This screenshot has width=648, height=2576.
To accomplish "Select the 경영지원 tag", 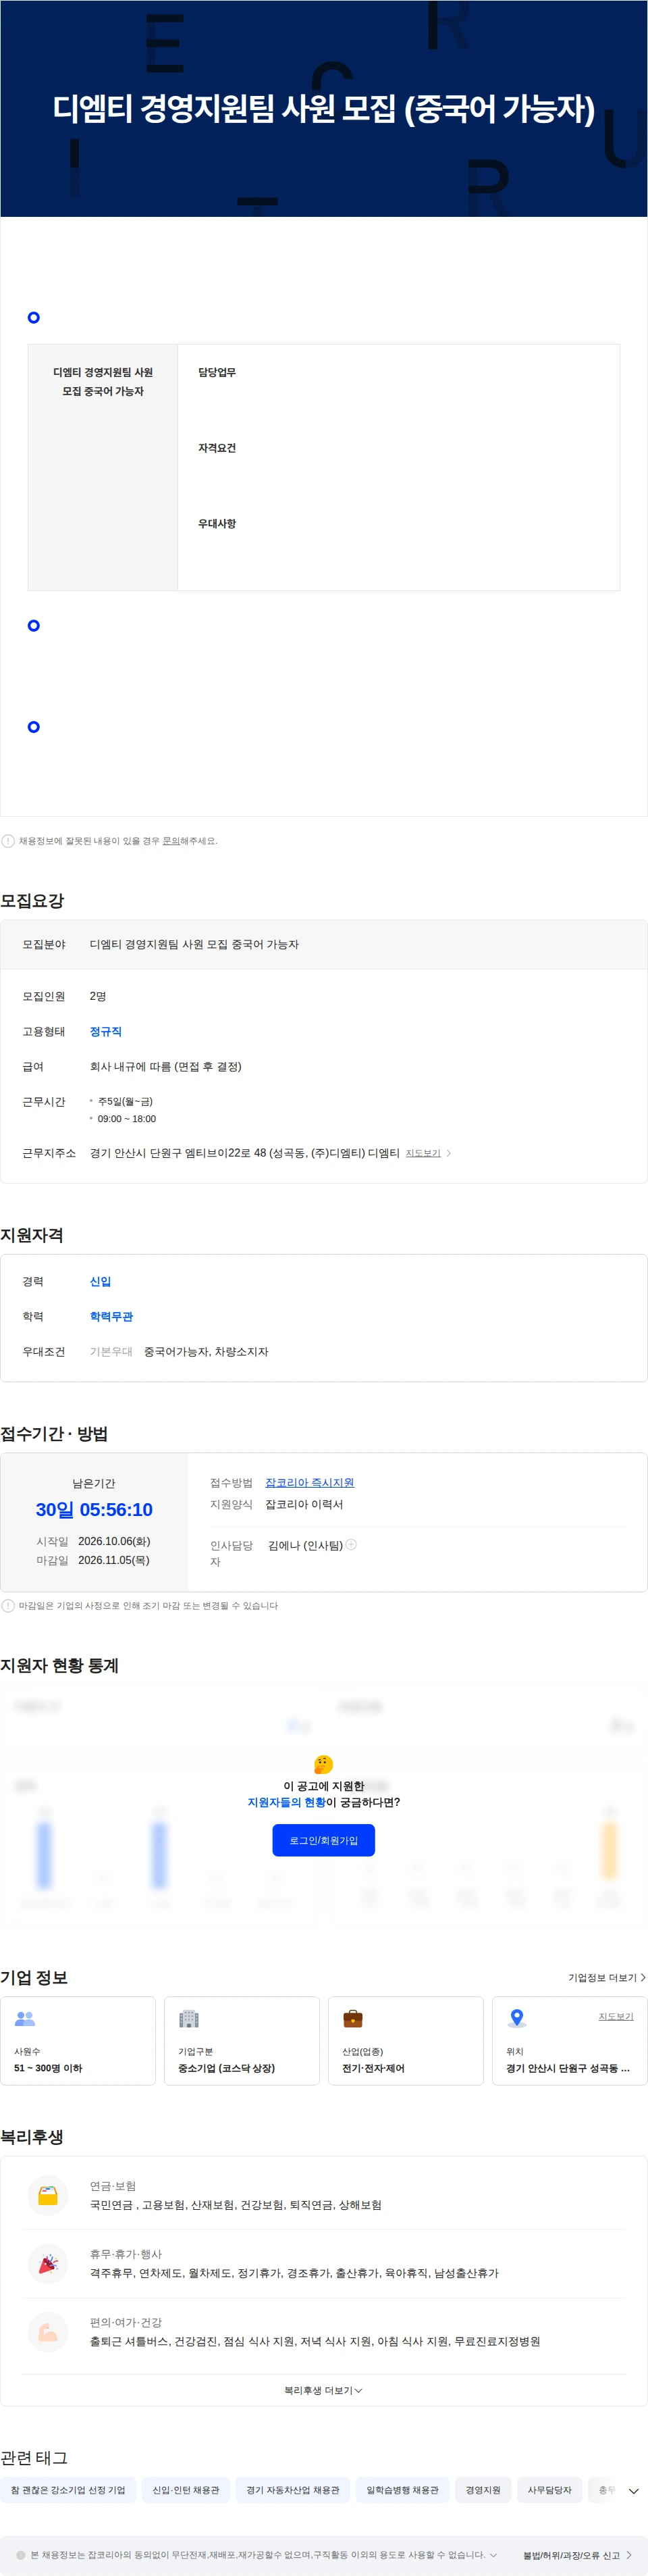I will point(483,2490).
